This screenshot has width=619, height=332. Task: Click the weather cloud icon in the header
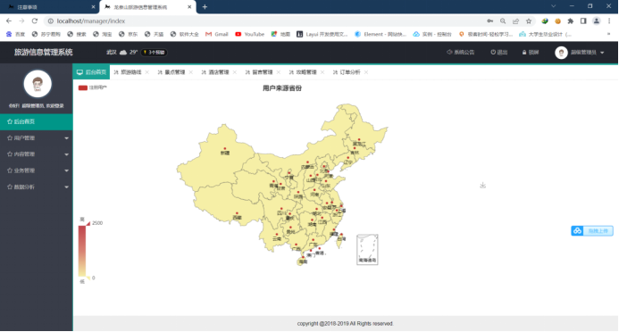click(x=123, y=52)
